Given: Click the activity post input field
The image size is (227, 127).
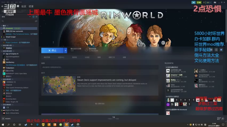Looking at the screenshot, I should [x=100, y=67].
